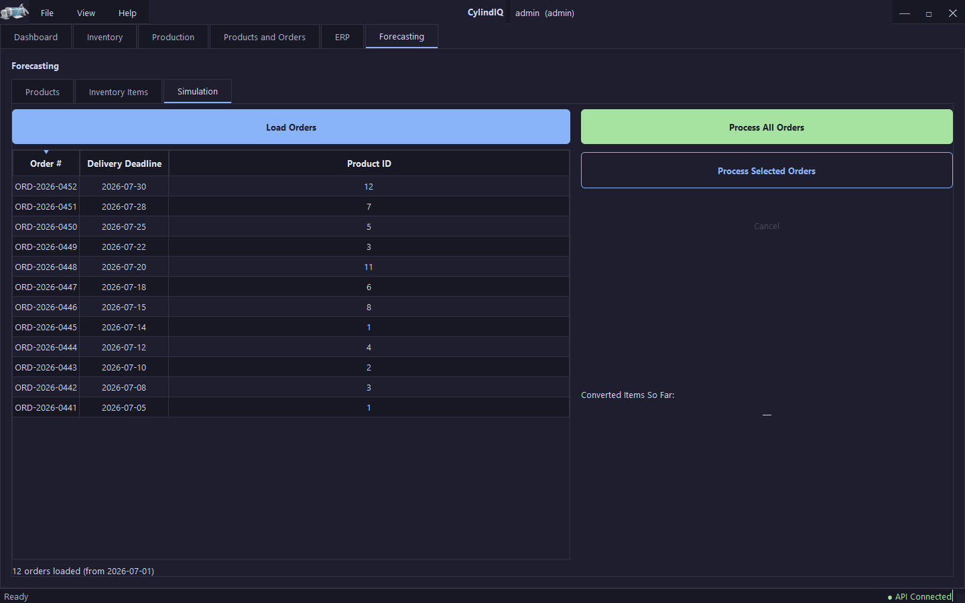Click the deadline cell 2026-07-30
This screenshot has height=603, width=965.
click(124, 186)
